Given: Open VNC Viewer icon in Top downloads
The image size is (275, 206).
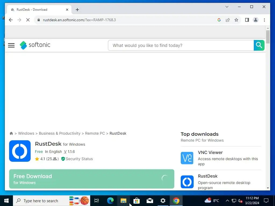Looking at the screenshot, I should 187,158.
